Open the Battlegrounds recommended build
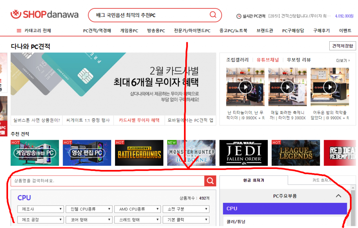The width and height of the screenshot is (358, 228). coord(139,153)
